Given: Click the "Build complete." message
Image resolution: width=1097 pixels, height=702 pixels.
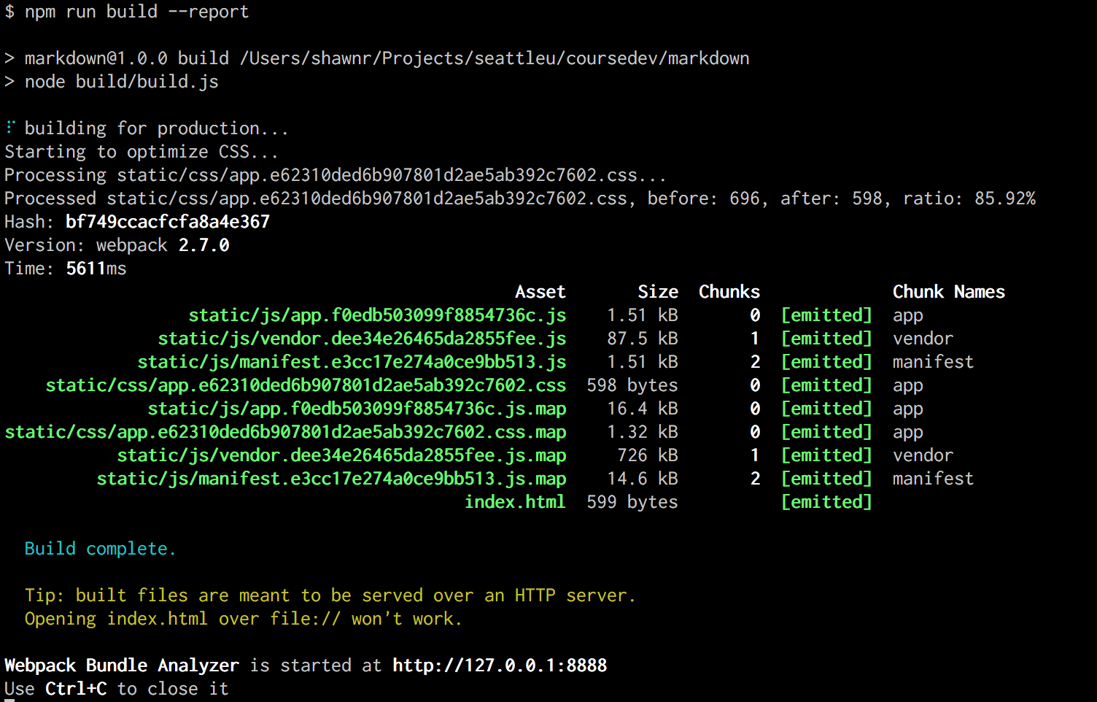Looking at the screenshot, I should 100,549.
